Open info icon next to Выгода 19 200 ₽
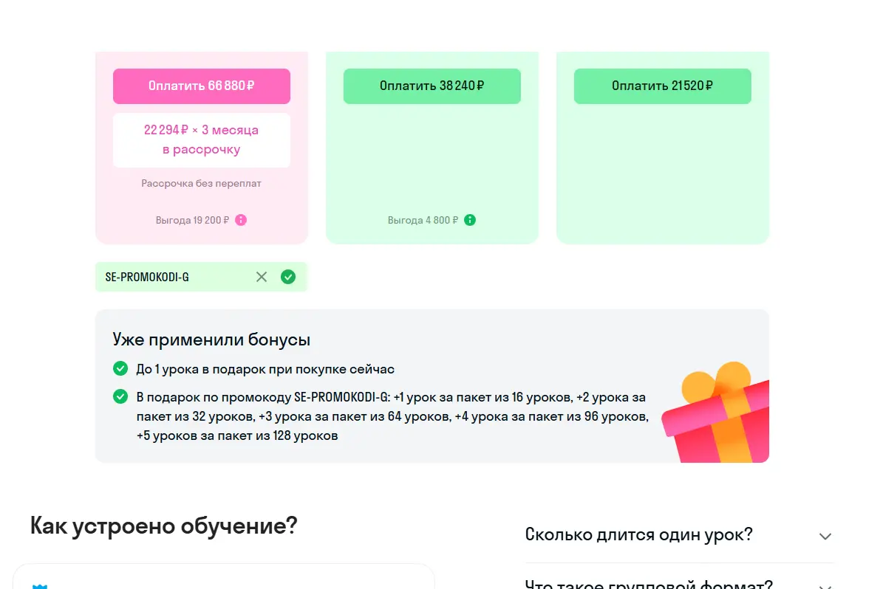 pyautogui.click(x=241, y=220)
